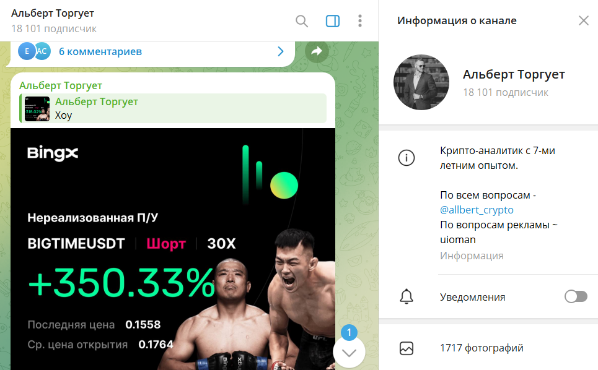Click the unread count badge
This screenshot has height=370, width=598.
point(349,332)
